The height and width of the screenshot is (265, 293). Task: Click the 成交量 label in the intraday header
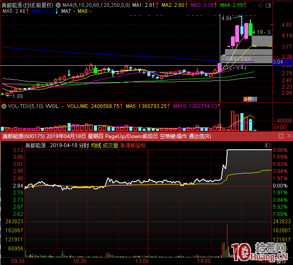pos(110,145)
